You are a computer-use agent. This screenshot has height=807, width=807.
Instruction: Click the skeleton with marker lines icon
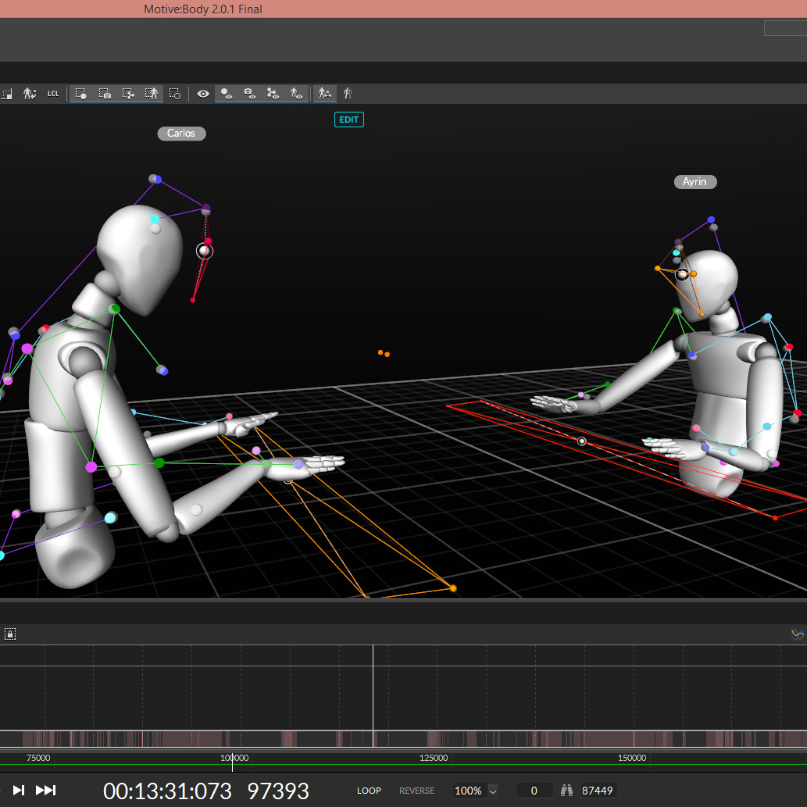325,94
